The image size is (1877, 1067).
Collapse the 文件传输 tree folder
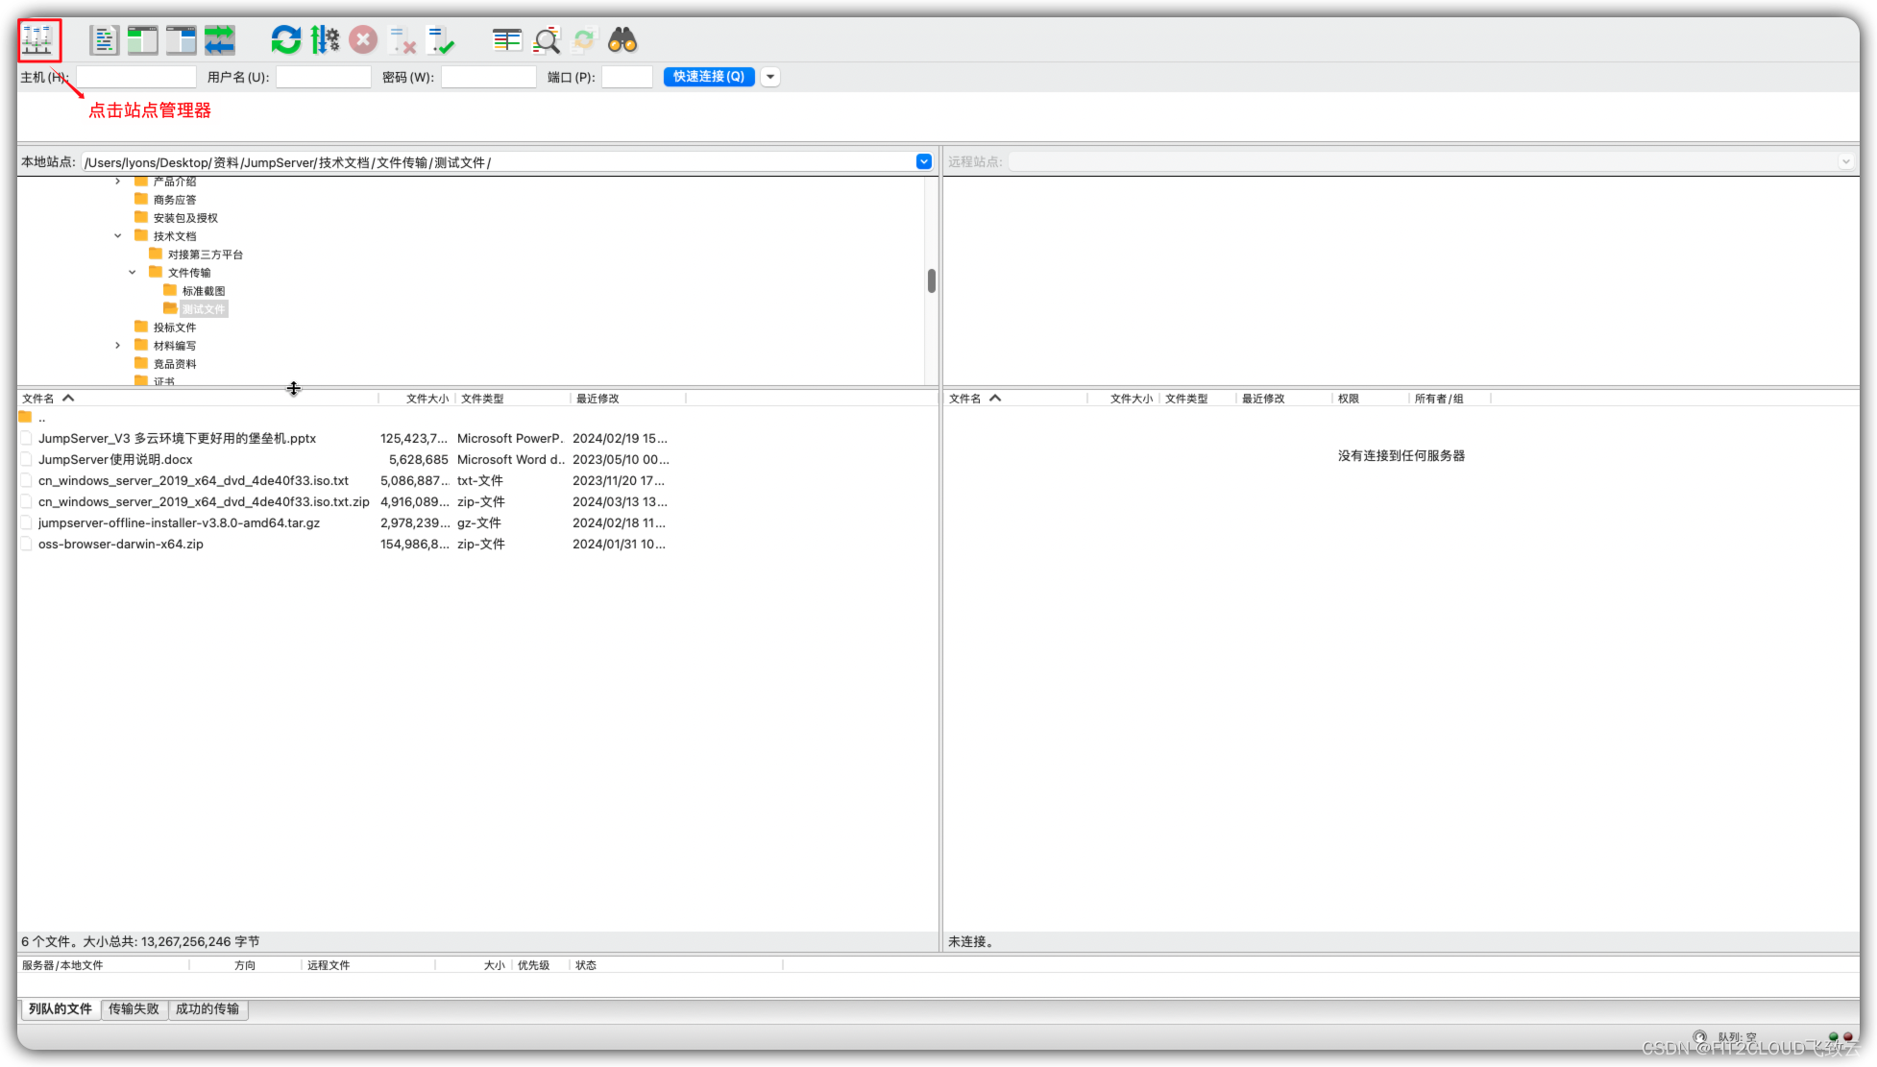[133, 272]
